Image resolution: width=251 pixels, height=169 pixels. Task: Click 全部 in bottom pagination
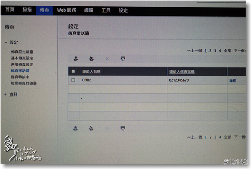tap(228, 137)
